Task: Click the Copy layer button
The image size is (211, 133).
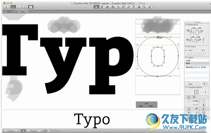Action: click(190, 84)
